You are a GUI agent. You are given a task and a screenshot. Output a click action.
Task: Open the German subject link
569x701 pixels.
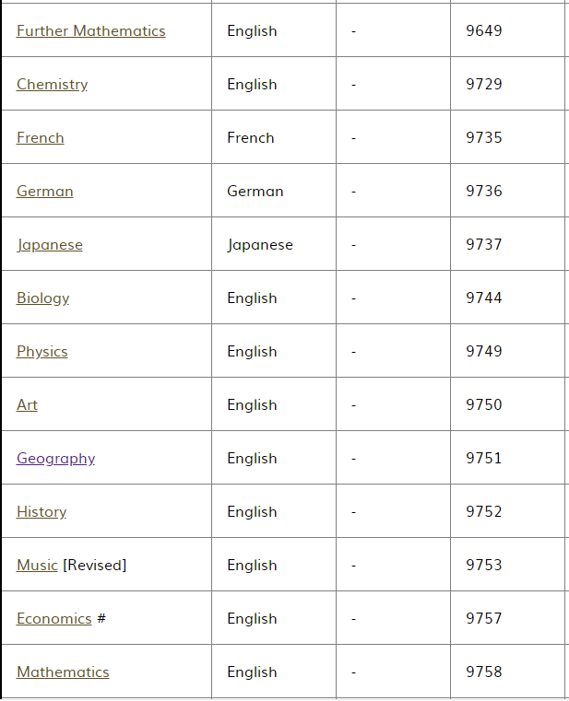tap(45, 192)
